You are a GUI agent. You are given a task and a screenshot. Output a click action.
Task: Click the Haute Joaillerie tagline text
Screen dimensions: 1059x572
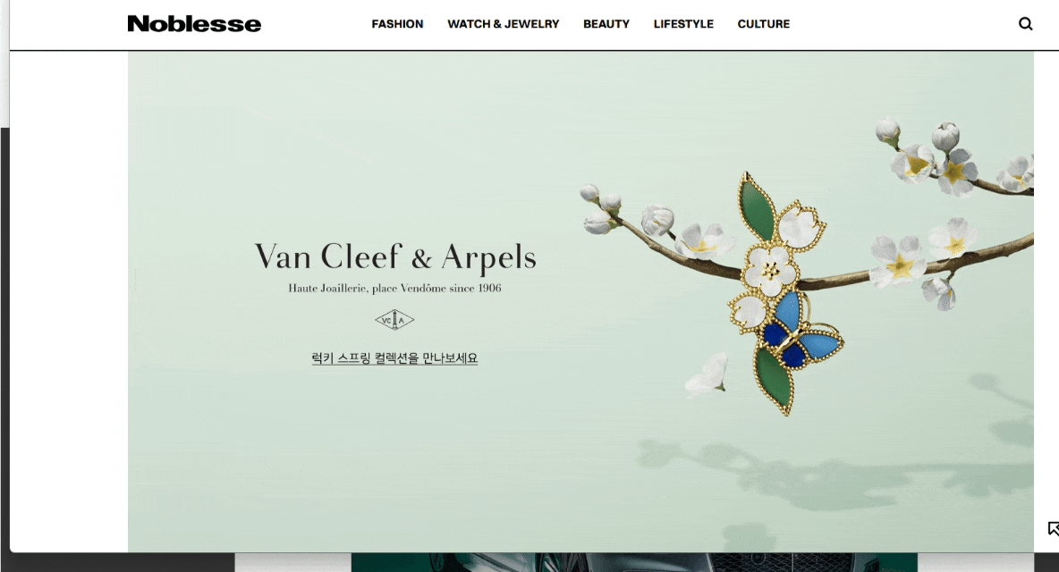[394, 288]
